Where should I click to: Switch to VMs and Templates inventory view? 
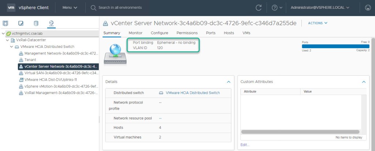coord(21,23)
